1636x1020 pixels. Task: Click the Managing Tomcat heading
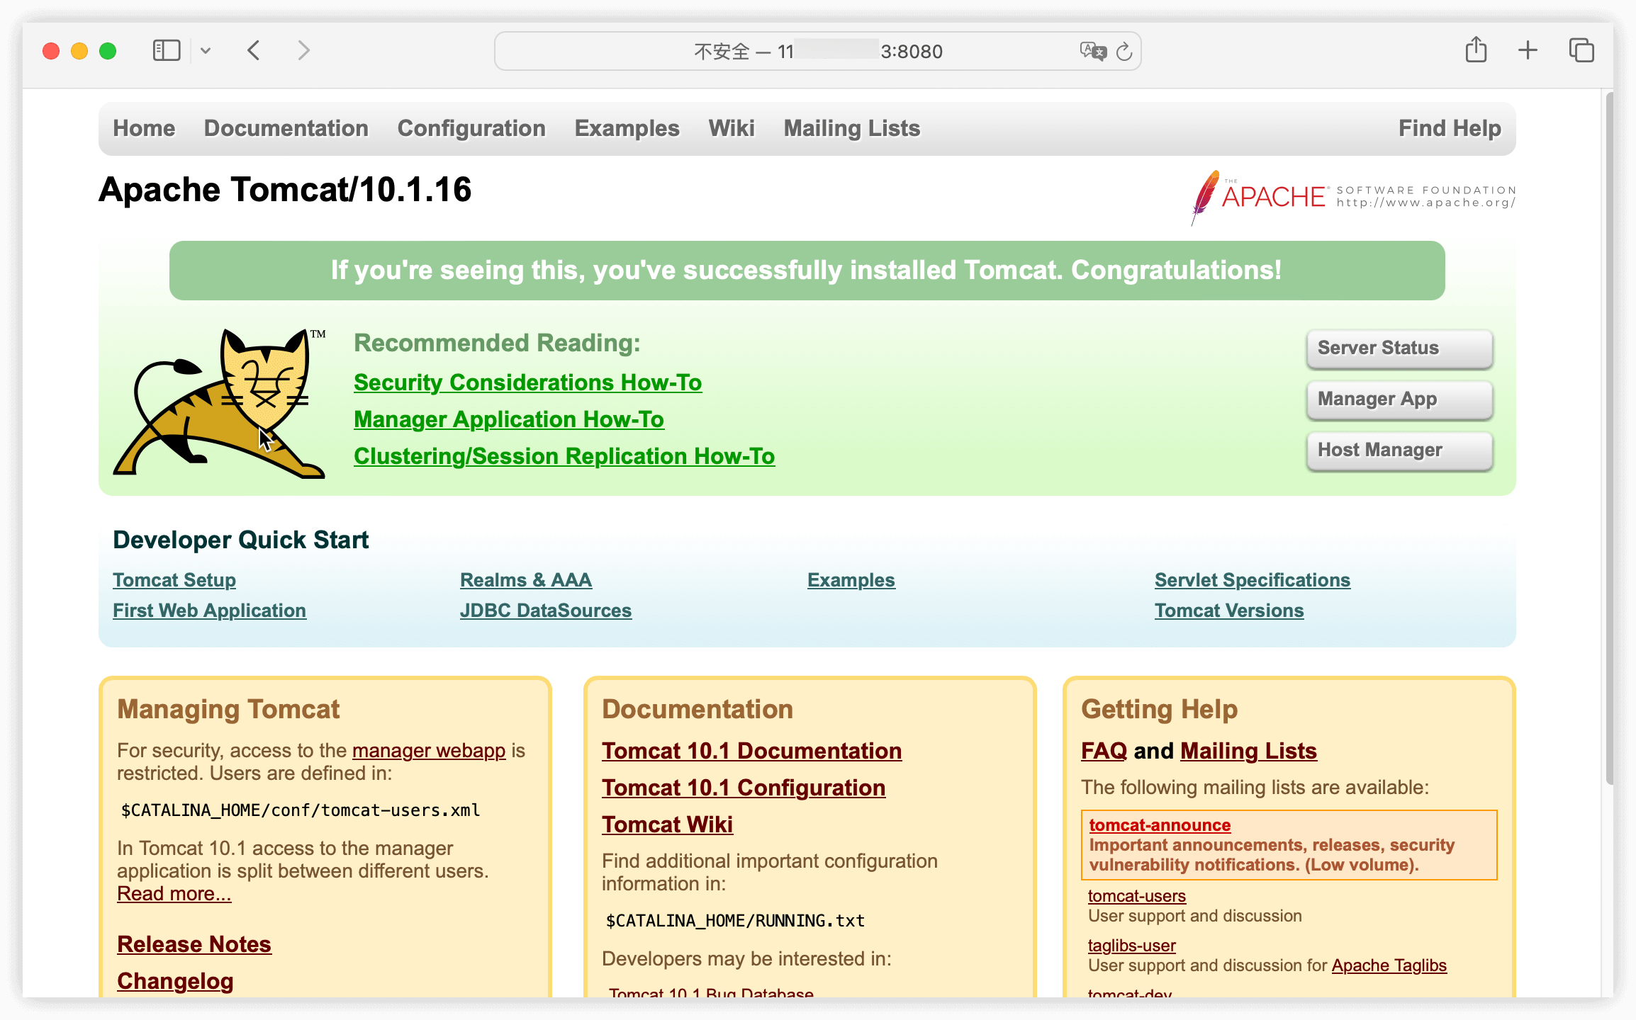coord(228,709)
